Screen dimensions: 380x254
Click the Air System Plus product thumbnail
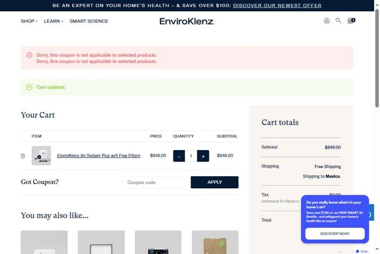41,155
